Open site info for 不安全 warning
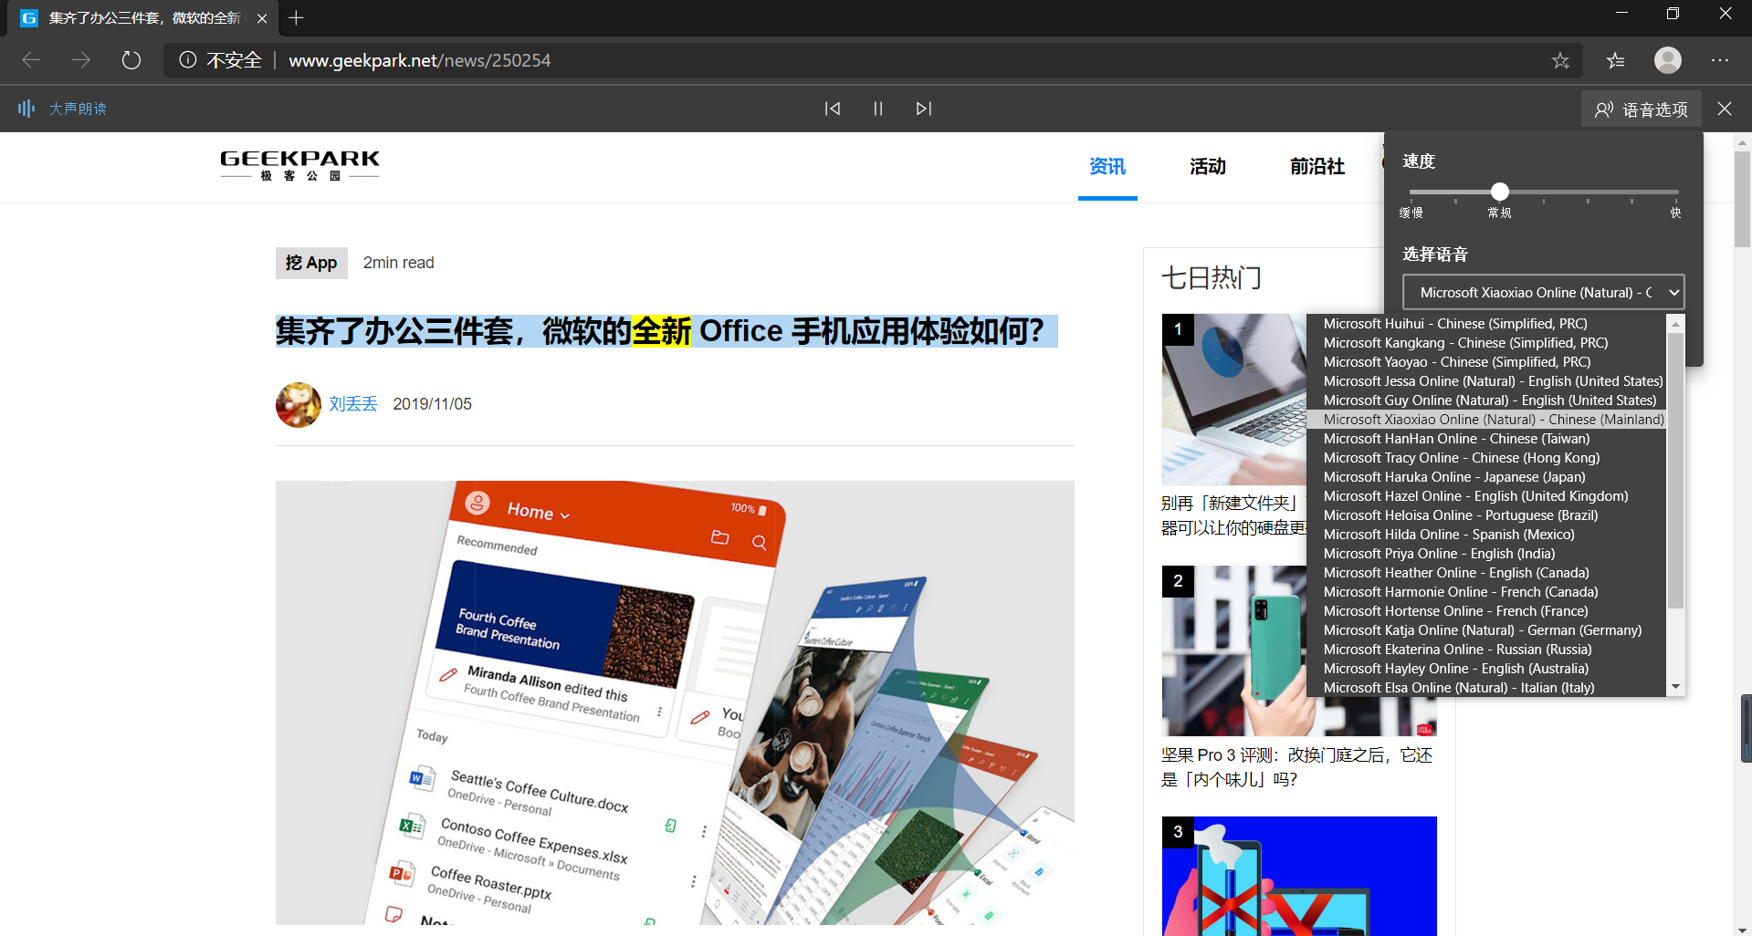Screen dimensions: 1752x936 [x=221, y=60]
